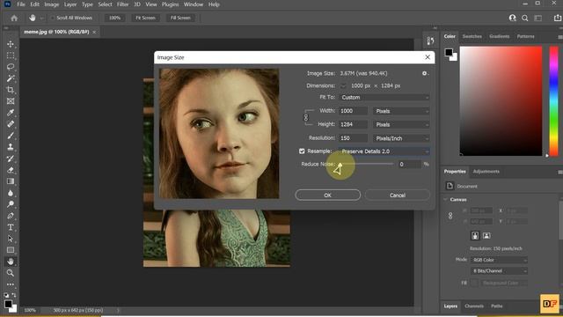The height and width of the screenshot is (317, 563).
Task: Open the Resample method dropdown
Action: tap(384, 151)
